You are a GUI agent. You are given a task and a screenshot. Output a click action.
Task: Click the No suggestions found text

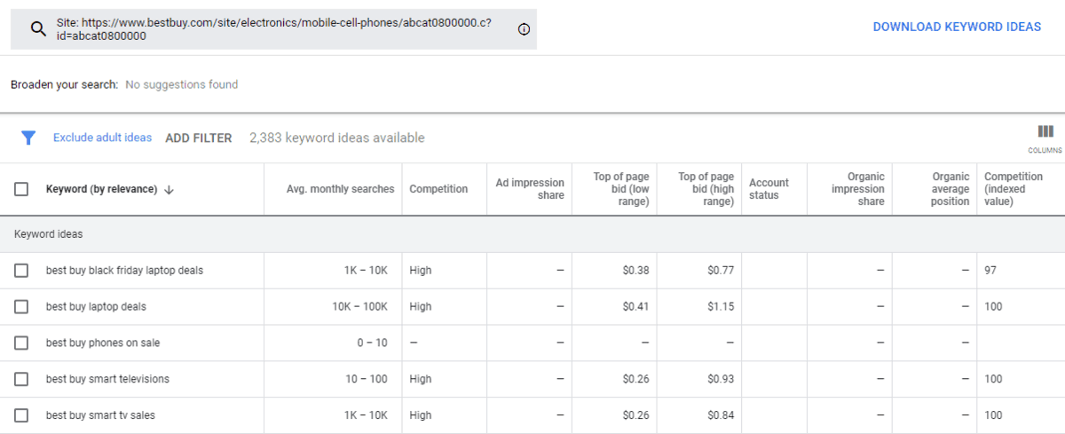[181, 84]
